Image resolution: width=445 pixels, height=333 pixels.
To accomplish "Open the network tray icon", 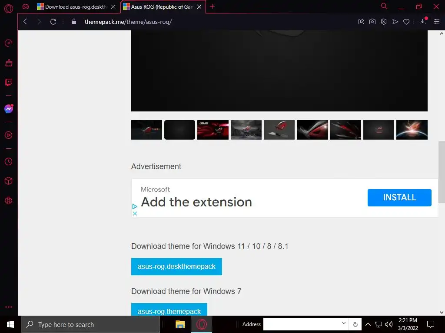I will (x=379, y=324).
